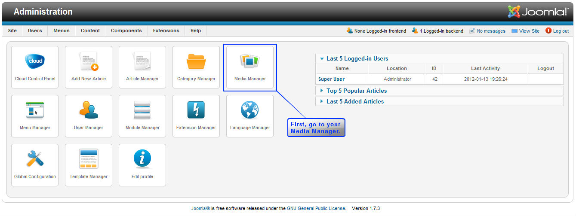Click the Log out link

[x=561, y=31]
